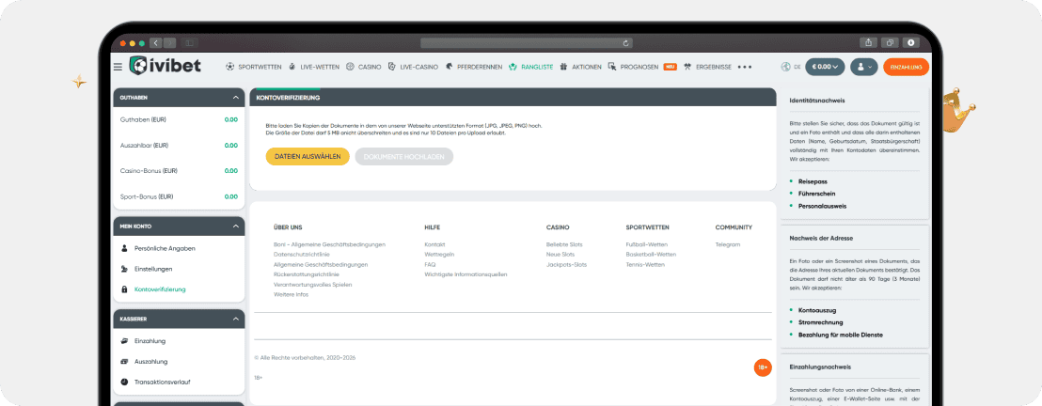Open the € 0.00 balance dropdown
This screenshot has width=1042, height=406.
[x=825, y=67]
